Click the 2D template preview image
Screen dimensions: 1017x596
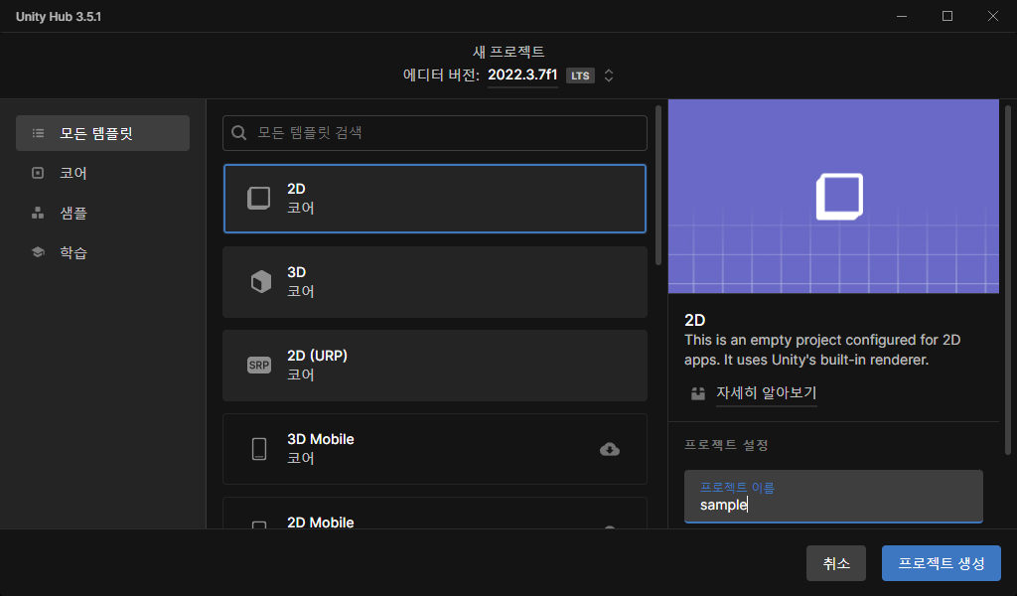click(x=833, y=196)
